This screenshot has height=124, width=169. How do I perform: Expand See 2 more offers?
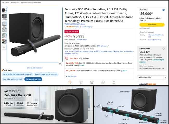pyautogui.click(x=71, y=76)
